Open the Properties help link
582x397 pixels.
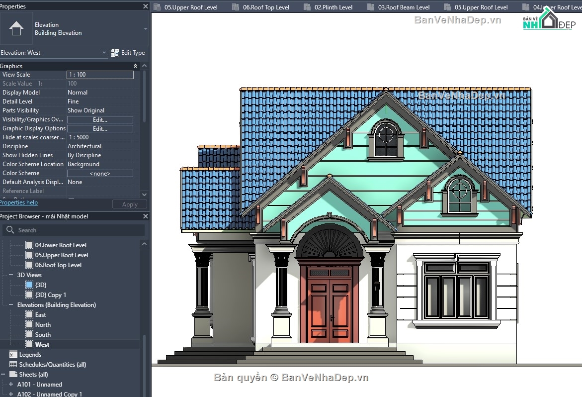(x=19, y=202)
